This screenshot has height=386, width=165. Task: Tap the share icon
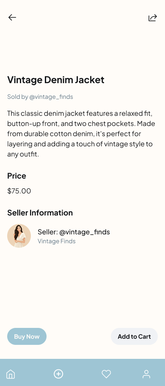coord(152,18)
